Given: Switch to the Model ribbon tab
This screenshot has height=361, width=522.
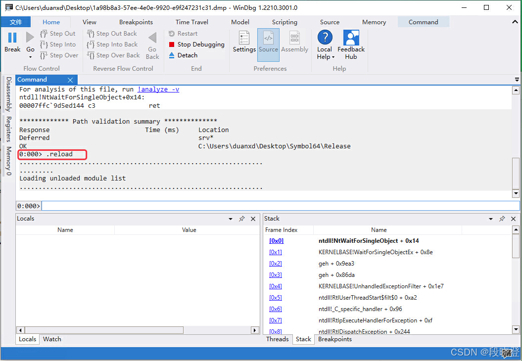Looking at the screenshot, I should (x=240, y=22).
